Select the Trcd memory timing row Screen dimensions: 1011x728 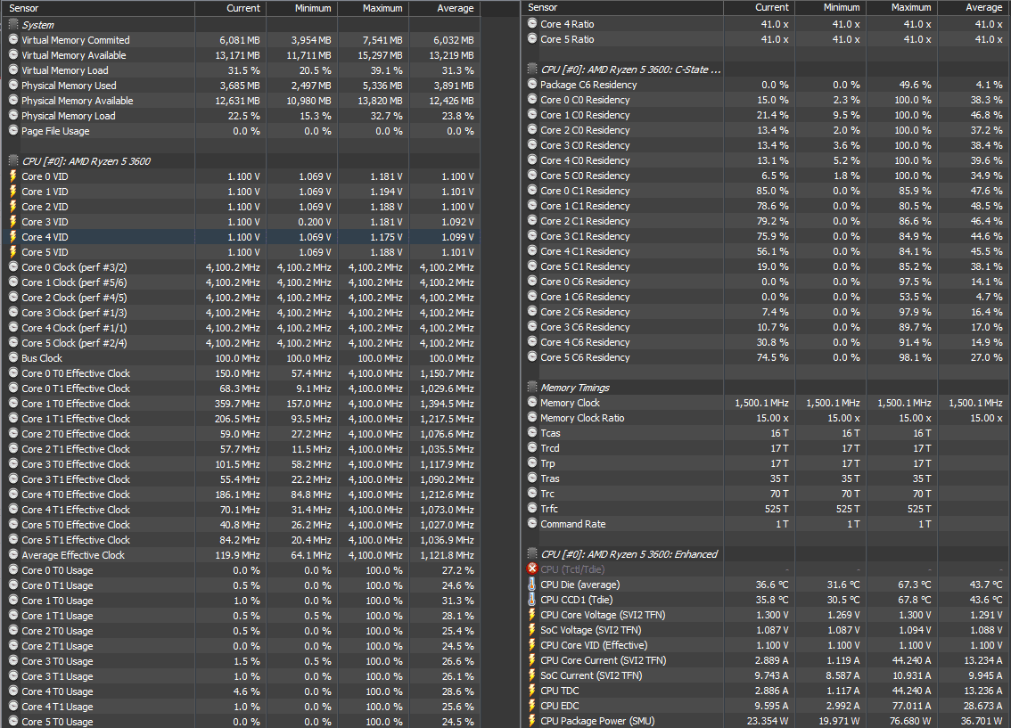coord(765,447)
